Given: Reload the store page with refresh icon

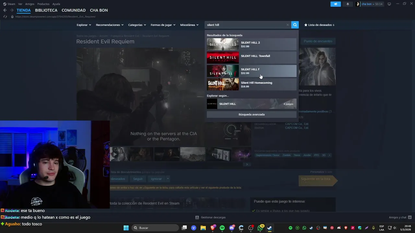Looking at the screenshot, I should 5,17.
